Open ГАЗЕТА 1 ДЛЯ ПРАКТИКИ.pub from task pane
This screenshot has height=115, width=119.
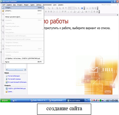[x=17, y=89]
